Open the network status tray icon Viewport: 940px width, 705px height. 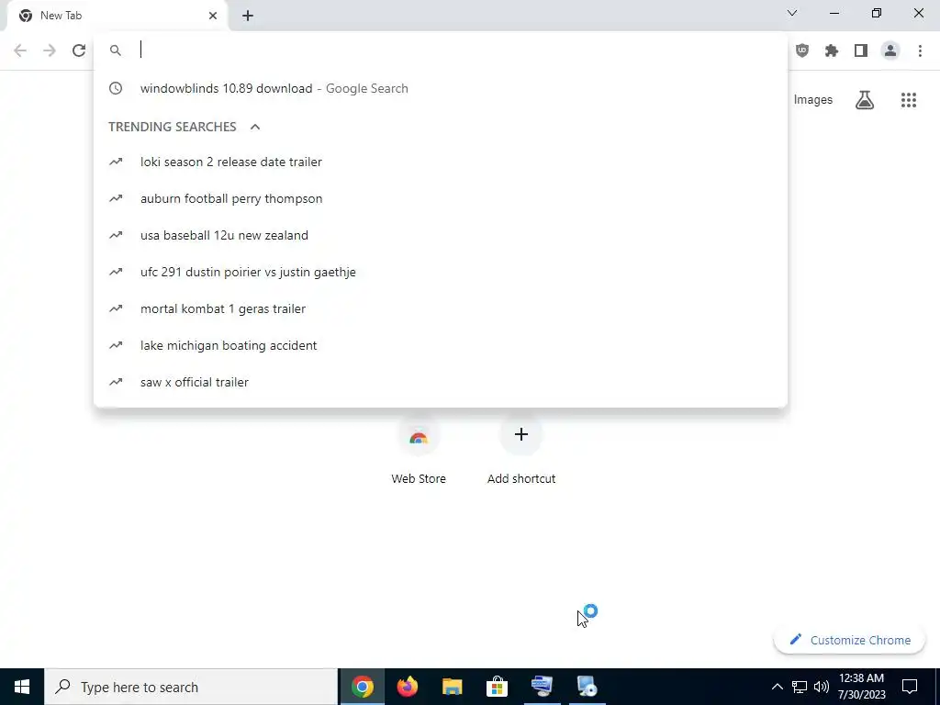coord(800,687)
